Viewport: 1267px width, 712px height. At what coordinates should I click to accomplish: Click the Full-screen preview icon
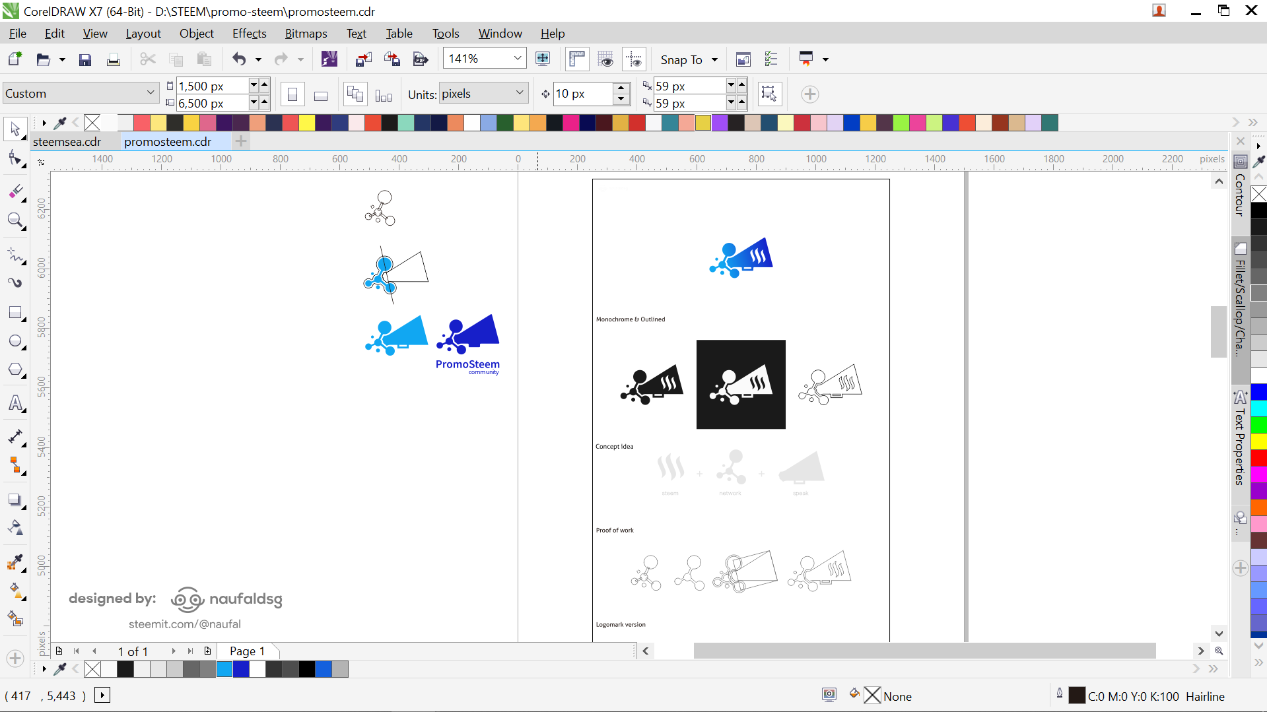pyautogui.click(x=543, y=59)
